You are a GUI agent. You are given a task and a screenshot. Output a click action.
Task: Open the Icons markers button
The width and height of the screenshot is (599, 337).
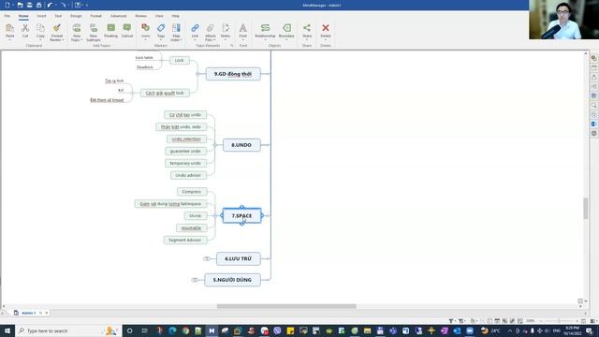(x=146, y=28)
